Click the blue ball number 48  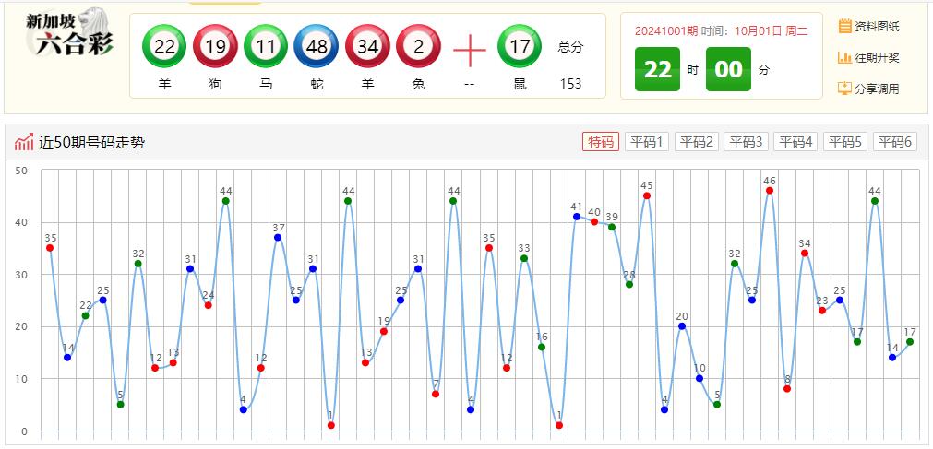(x=317, y=47)
